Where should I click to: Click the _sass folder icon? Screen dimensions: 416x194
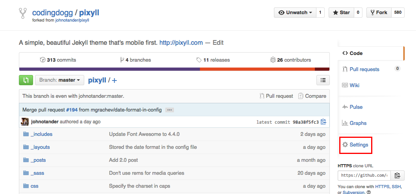point(26,173)
